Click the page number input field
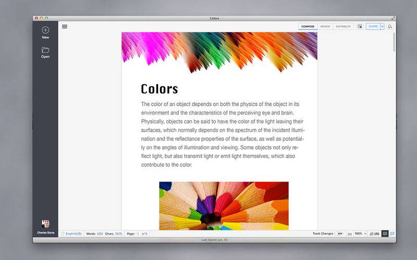This screenshot has height=260, width=417. point(138,233)
